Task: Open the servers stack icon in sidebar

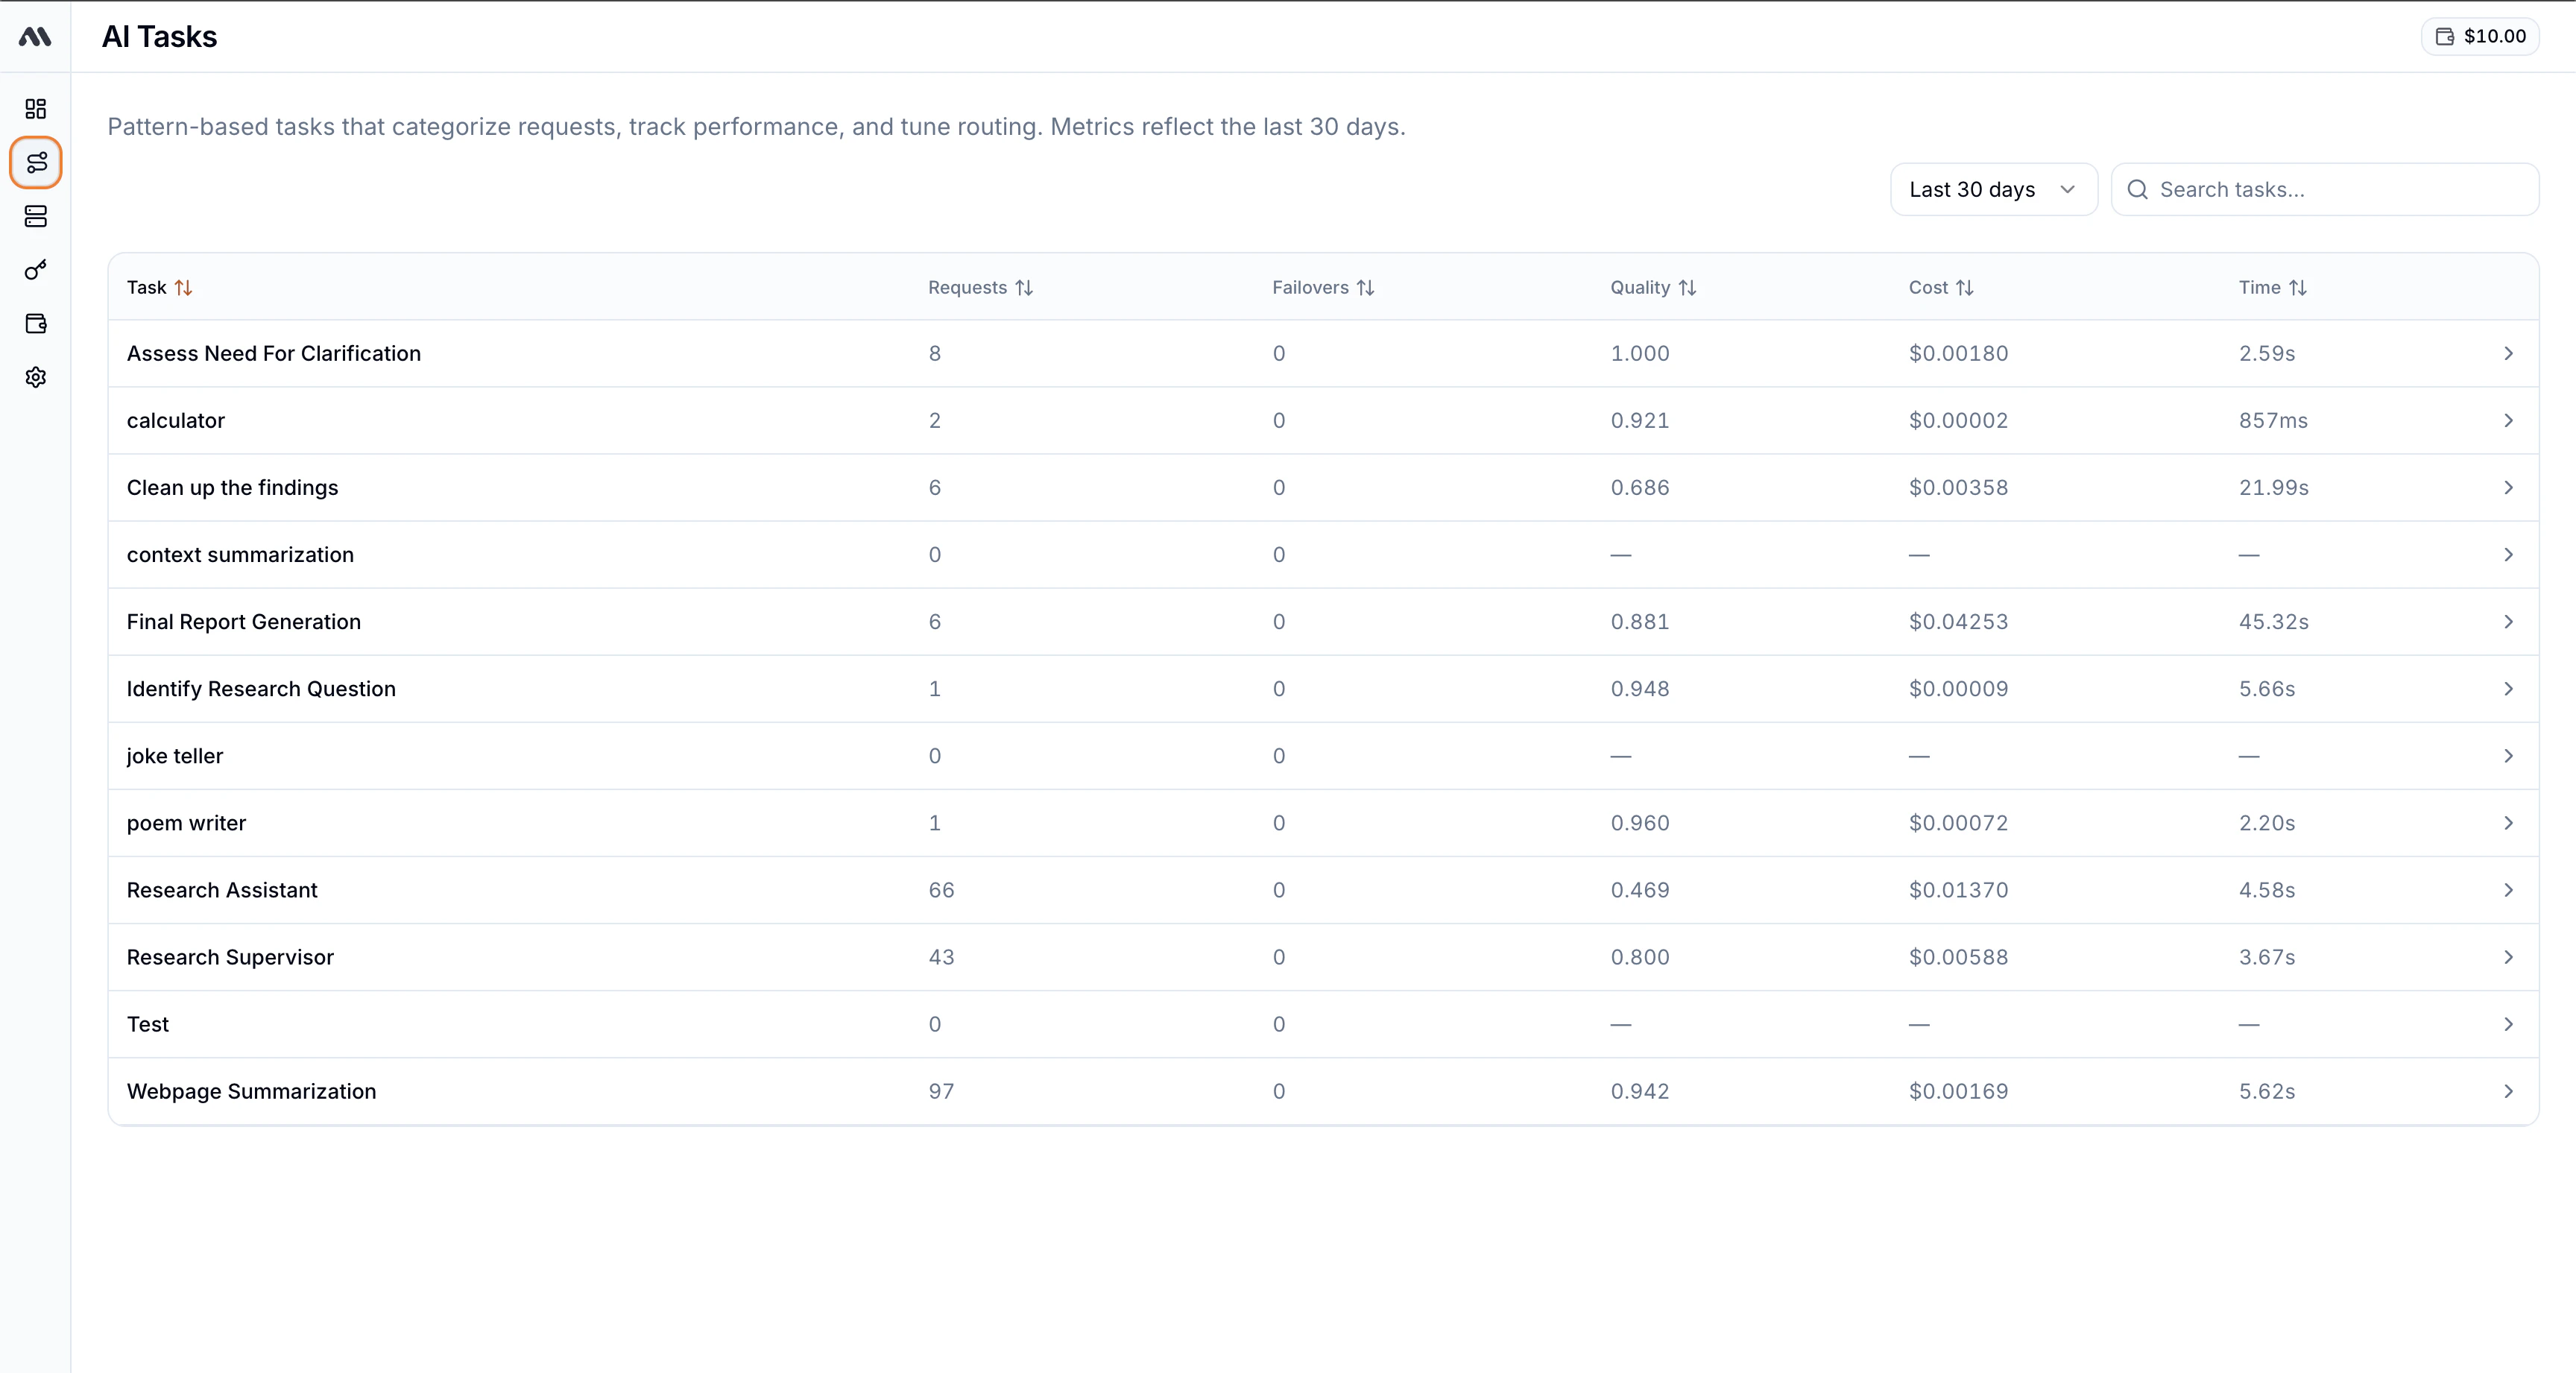Action: [36, 216]
